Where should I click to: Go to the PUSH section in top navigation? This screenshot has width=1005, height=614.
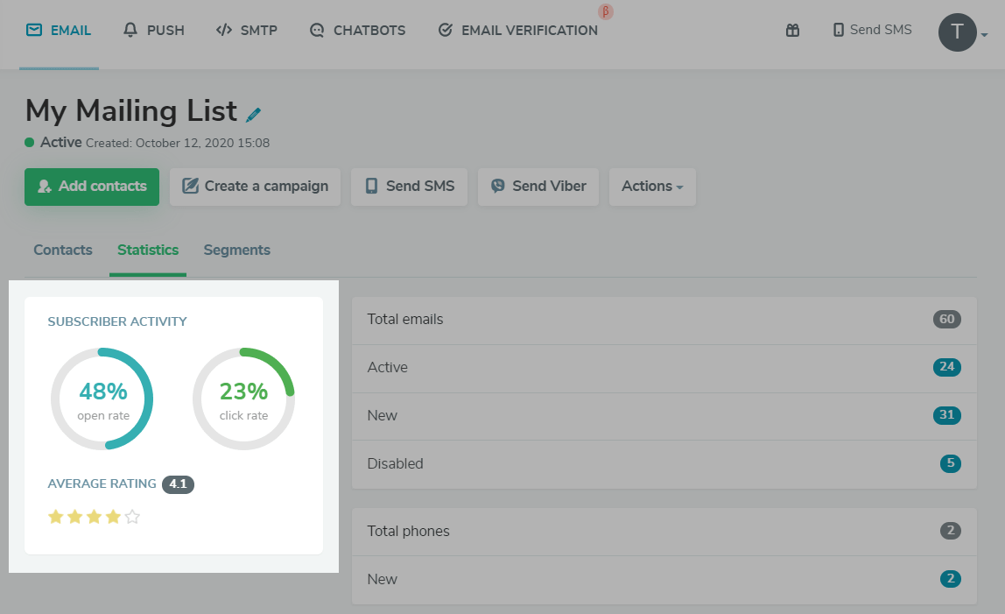[x=154, y=31]
